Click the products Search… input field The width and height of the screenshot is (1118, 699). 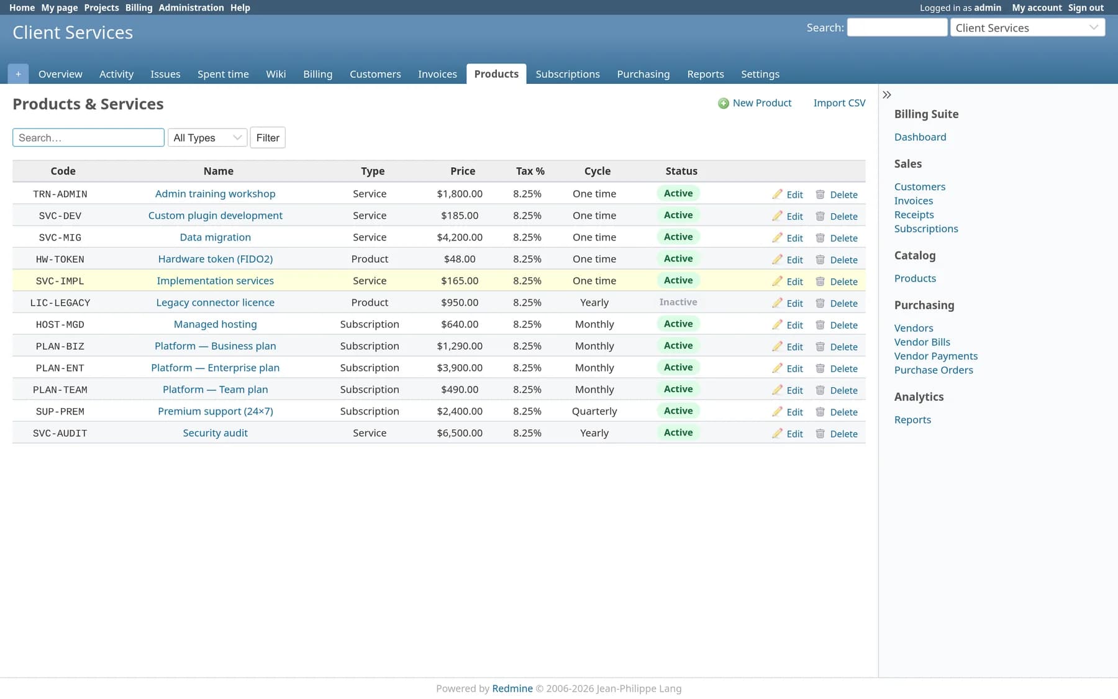pos(88,138)
